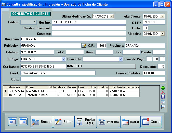
Task: Click the 12/01/2005 FechaAlta cell
Action: tap(117, 95)
